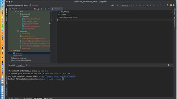Open the support.apple.com link in terminal
177x99 pixels.
pyautogui.click(x=57, y=76)
